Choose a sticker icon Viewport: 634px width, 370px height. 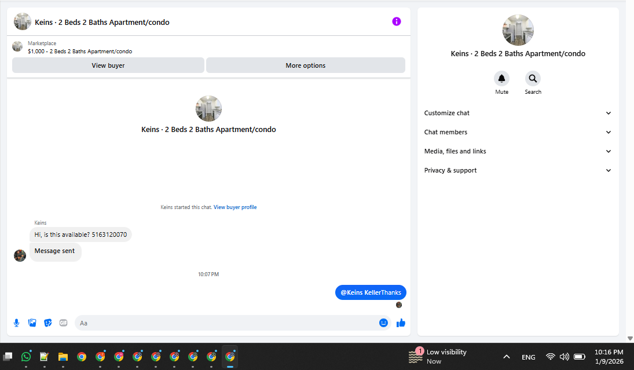[x=47, y=323]
